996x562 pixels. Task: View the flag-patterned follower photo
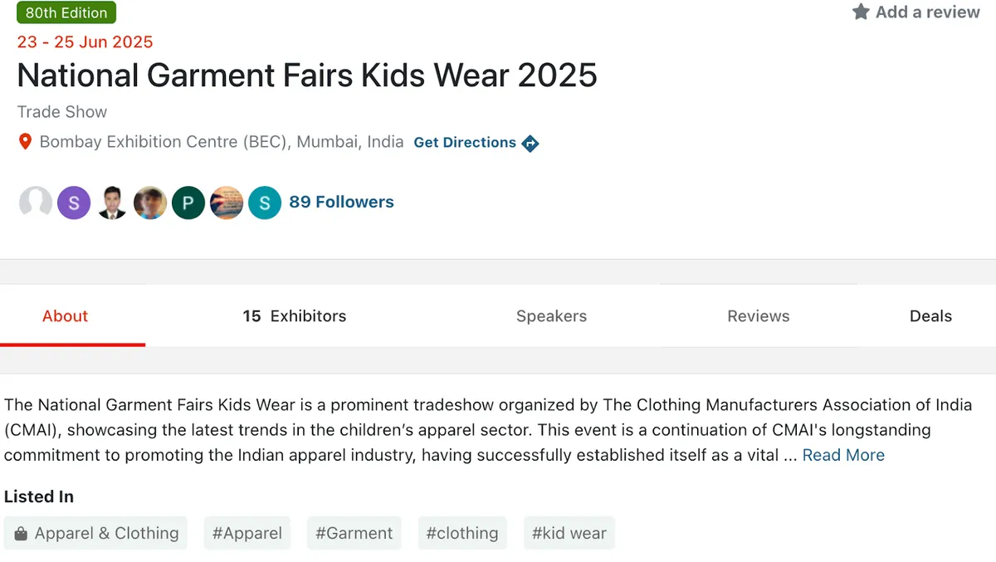227,203
